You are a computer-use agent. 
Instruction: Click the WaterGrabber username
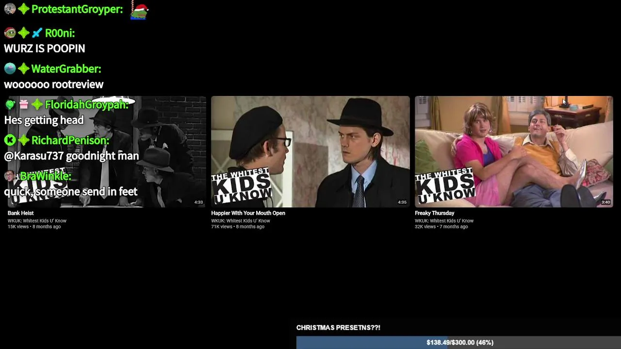point(66,69)
